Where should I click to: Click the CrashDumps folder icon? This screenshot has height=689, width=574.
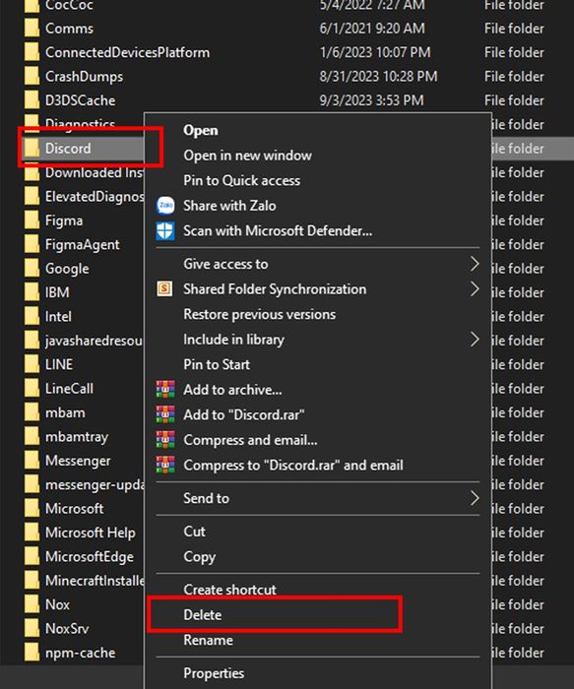point(32,77)
